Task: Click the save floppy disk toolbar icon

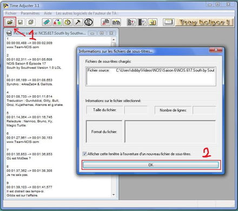Action: [x=20, y=22]
